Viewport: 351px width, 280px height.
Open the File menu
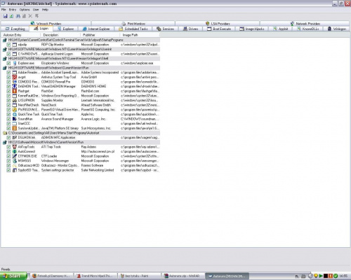(x=4, y=10)
